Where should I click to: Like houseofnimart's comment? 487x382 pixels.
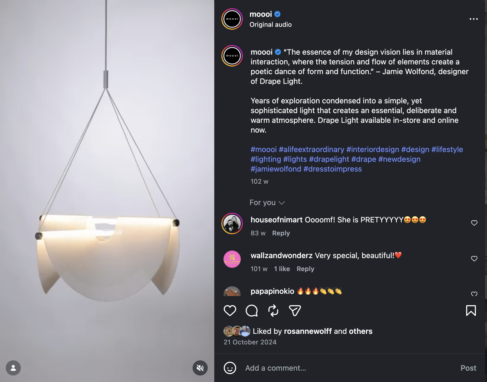pos(474,223)
